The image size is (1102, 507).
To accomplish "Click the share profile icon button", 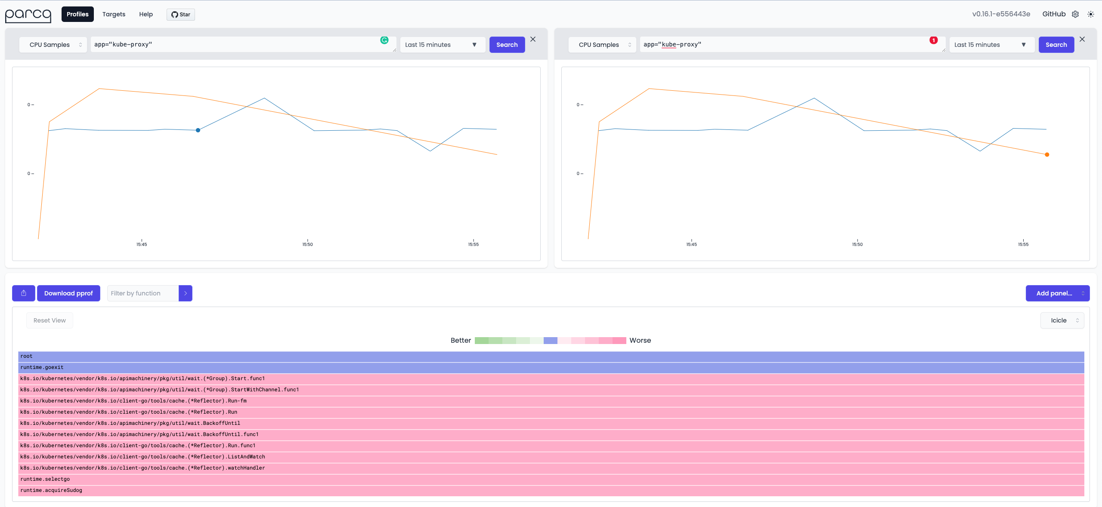I will pos(24,293).
